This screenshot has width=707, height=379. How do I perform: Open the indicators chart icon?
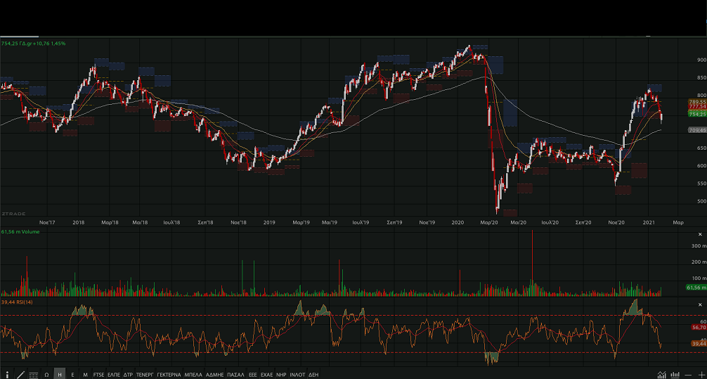661,375
